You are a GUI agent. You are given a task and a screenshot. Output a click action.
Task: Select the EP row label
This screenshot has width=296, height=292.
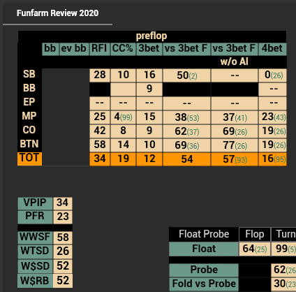click(29, 102)
